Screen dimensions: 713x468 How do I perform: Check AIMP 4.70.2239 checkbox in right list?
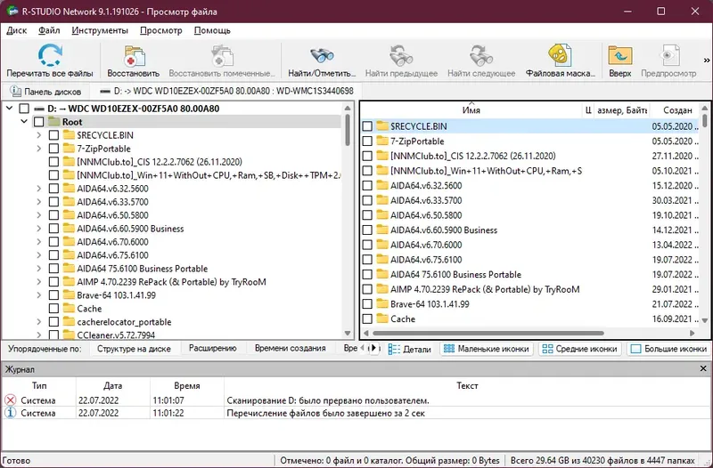click(367, 289)
